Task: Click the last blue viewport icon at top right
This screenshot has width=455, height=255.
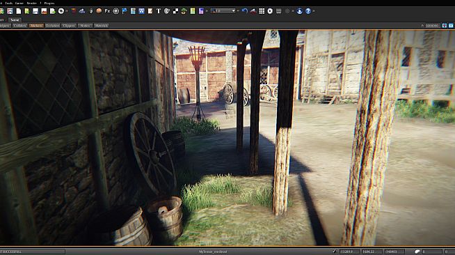Action: click(x=451, y=26)
